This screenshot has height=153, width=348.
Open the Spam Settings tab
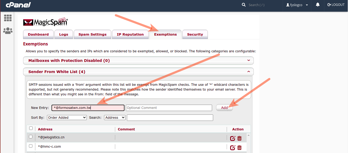tap(92, 35)
